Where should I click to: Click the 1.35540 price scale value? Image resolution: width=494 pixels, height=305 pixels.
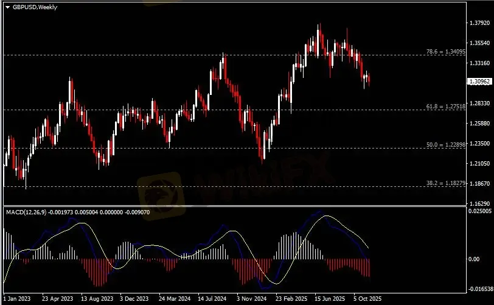(480, 43)
